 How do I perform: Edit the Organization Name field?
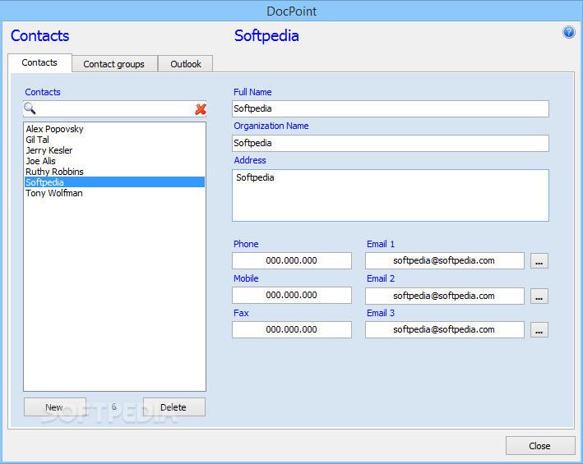click(391, 143)
